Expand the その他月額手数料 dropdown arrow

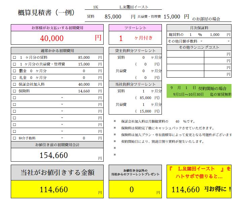(202, 41)
